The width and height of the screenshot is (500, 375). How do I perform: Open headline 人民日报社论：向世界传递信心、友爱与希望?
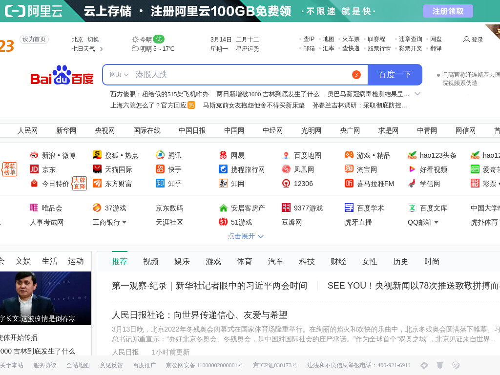[200, 315]
